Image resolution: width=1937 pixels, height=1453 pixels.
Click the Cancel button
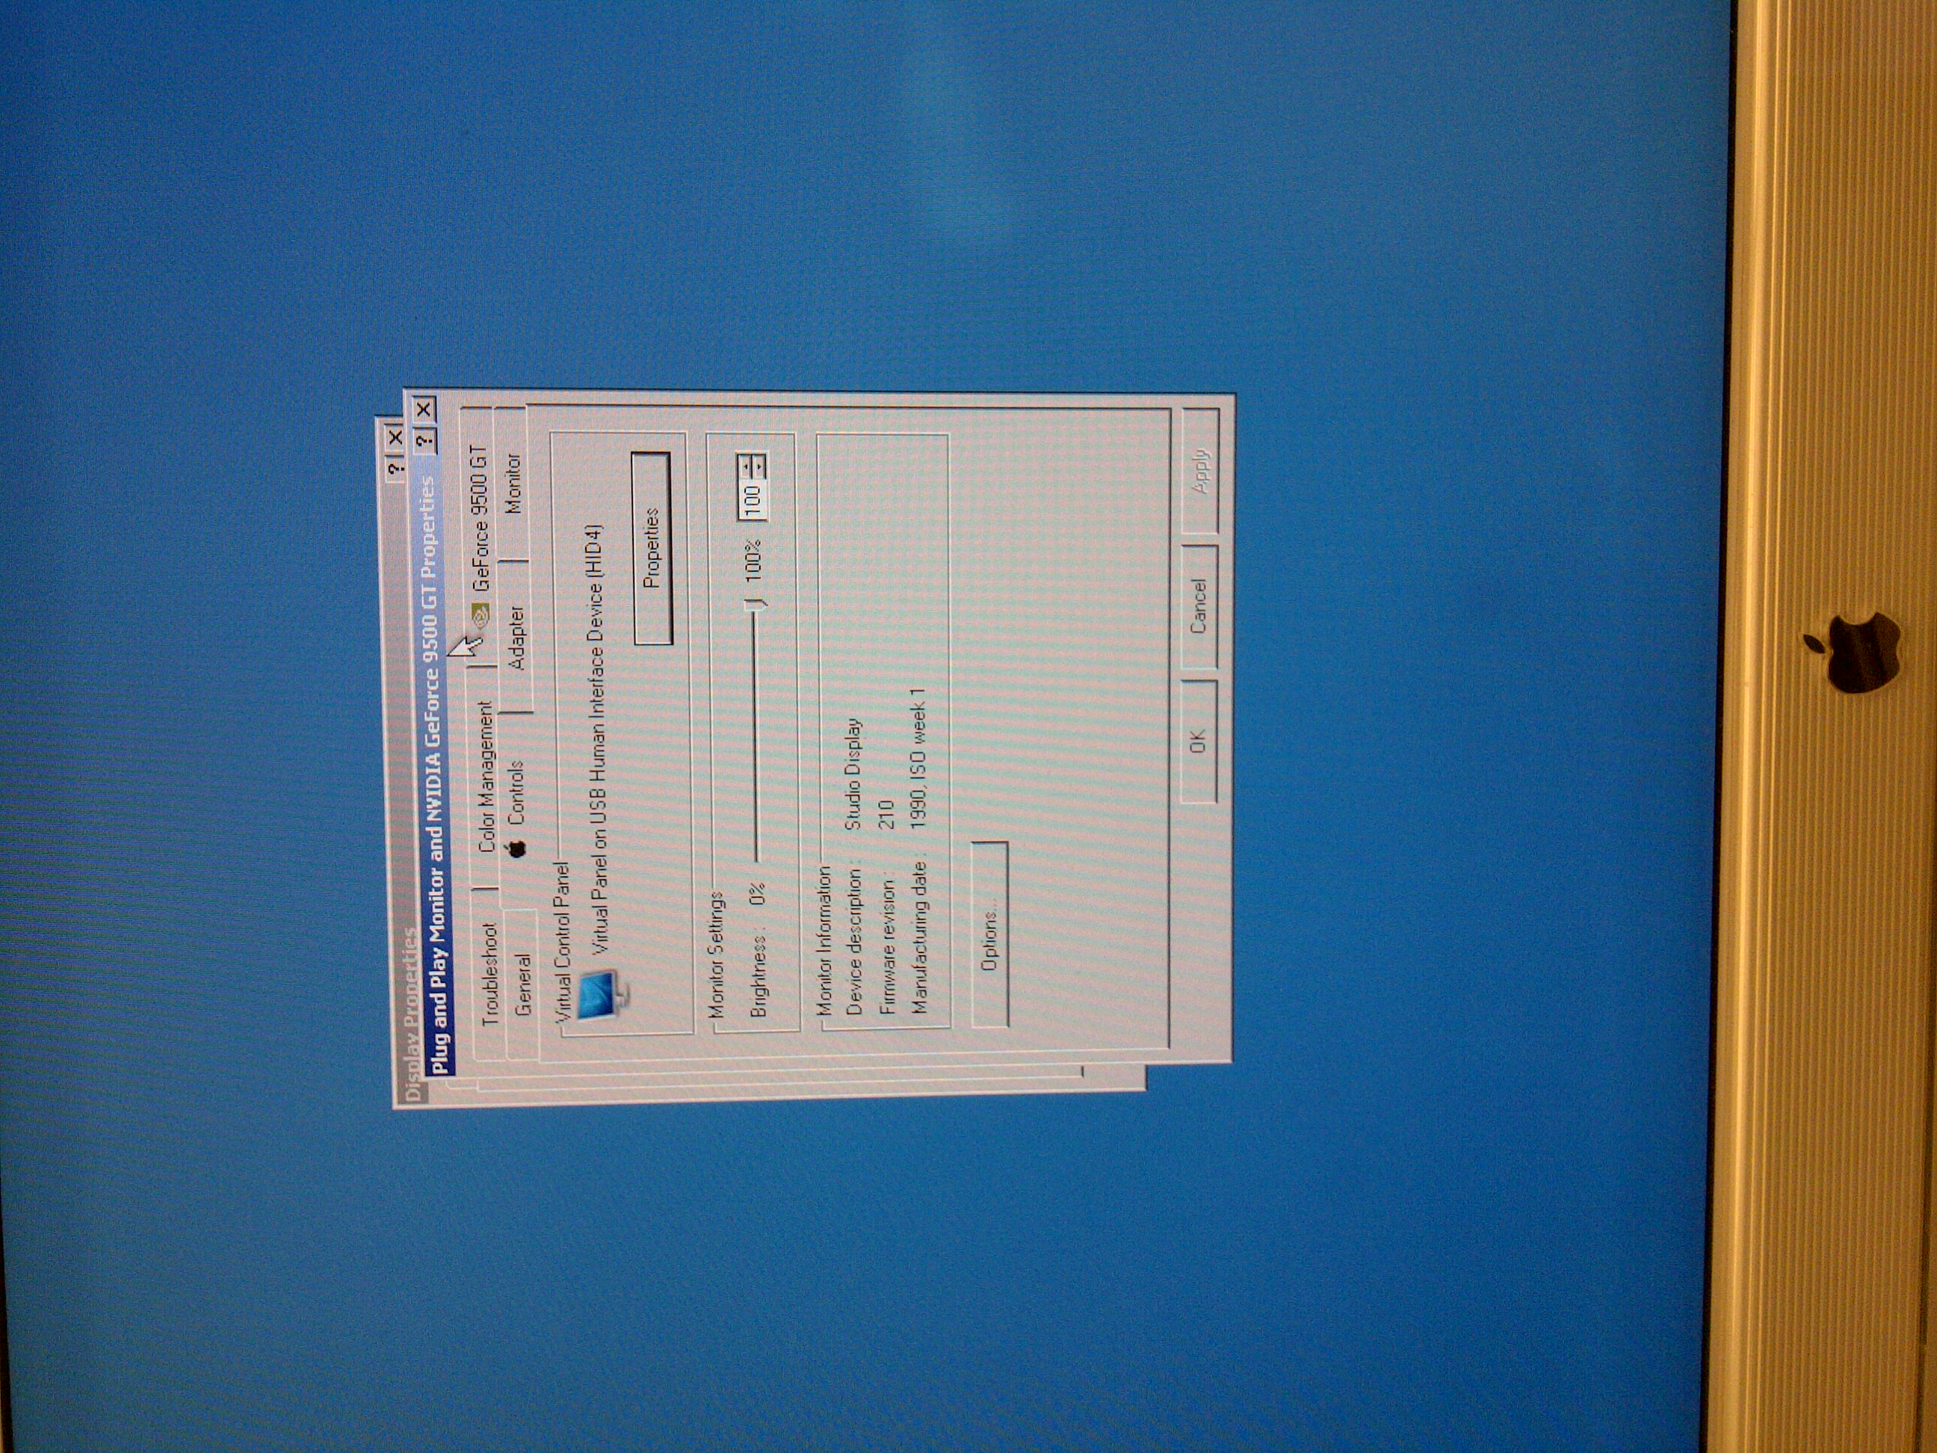coord(1198,607)
